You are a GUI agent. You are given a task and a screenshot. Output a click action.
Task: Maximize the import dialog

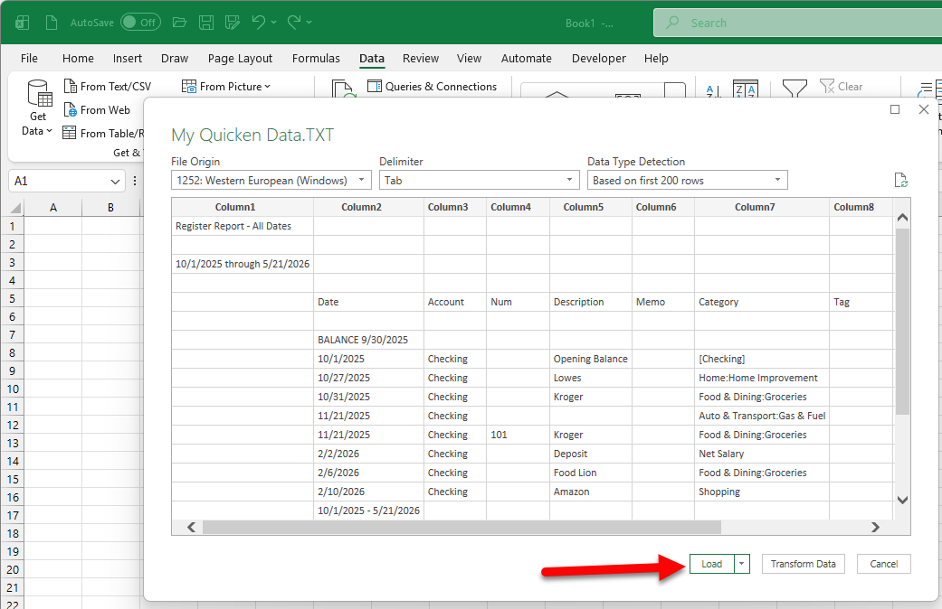(895, 109)
